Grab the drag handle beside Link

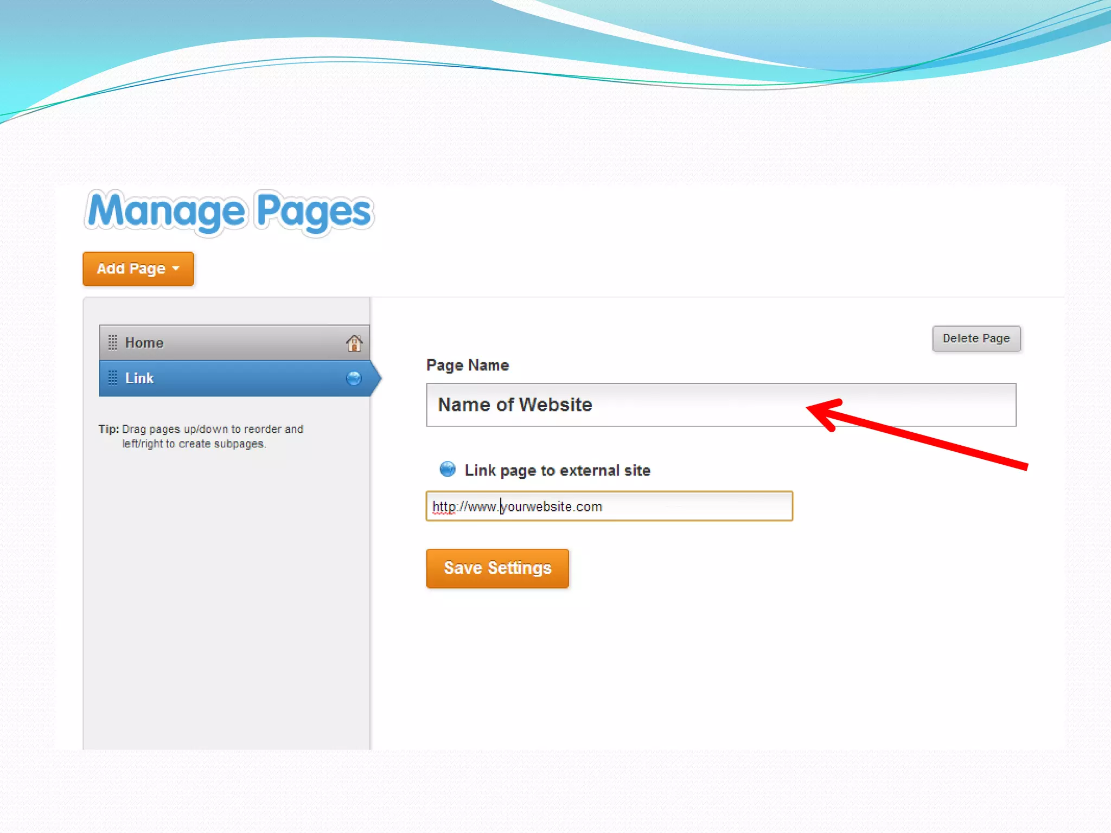pyautogui.click(x=113, y=378)
